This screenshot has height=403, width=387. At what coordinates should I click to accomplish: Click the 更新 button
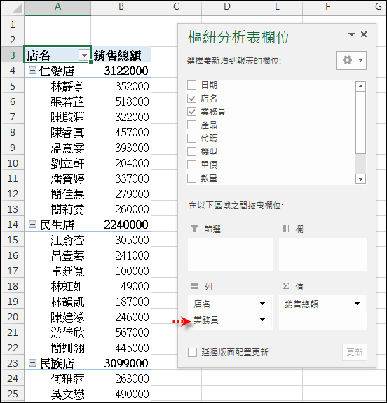point(355,353)
